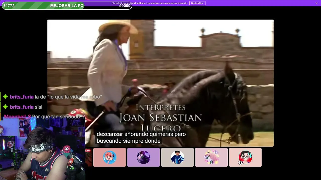Open the pink-haired chibi avatar card

click(x=211, y=157)
